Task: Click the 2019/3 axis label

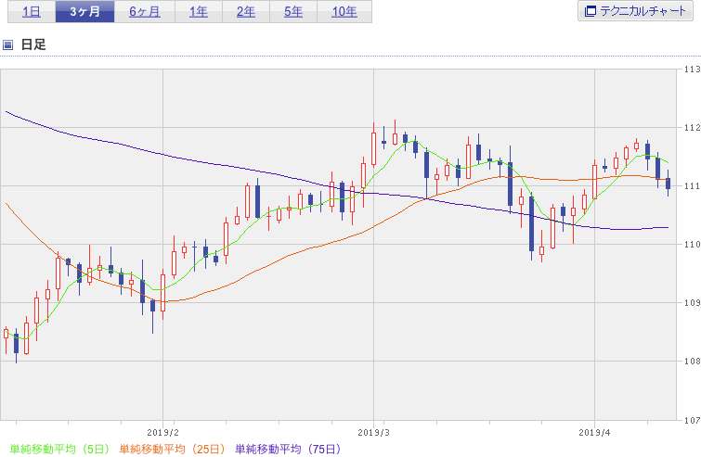Action: (x=374, y=433)
